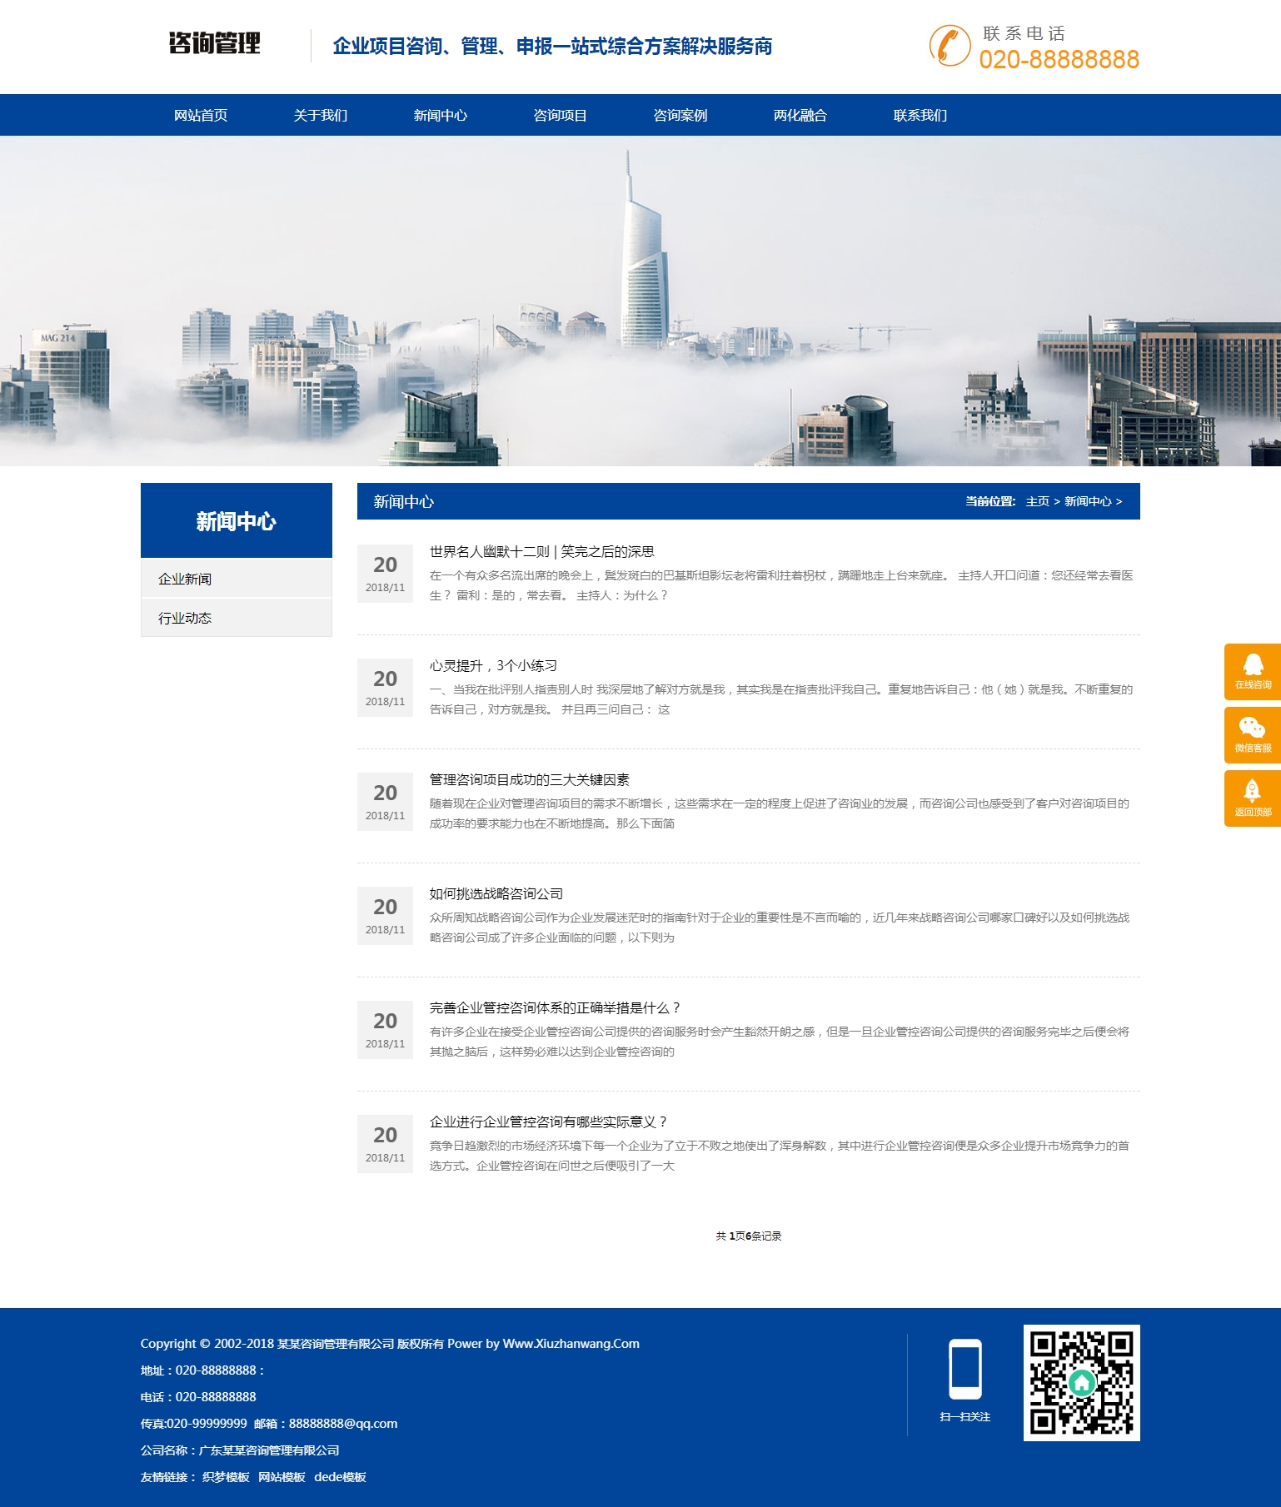This screenshot has height=1507, width=1281.
Task: Click the mobile phone 扫一扫关注 icon
Action: [964, 1370]
